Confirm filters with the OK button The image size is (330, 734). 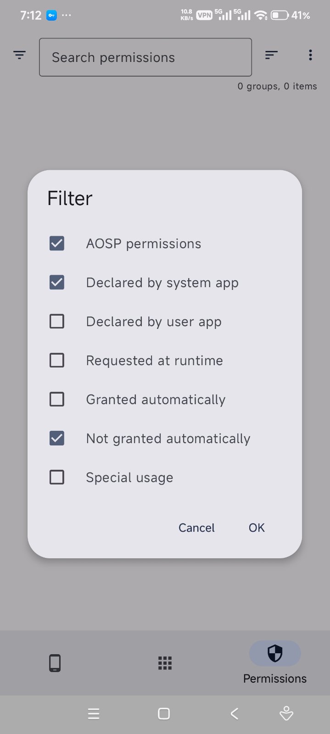257,528
